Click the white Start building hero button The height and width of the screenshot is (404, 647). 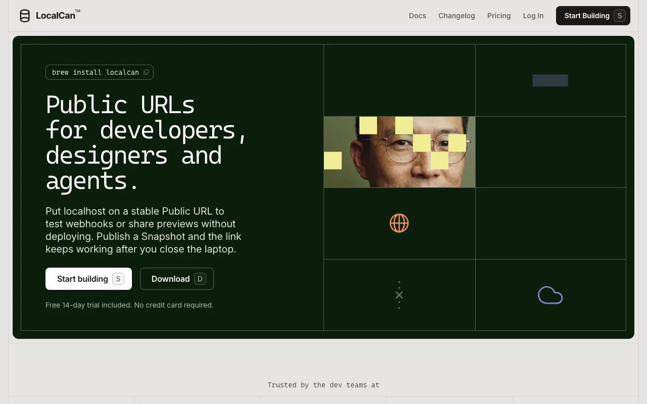88,279
